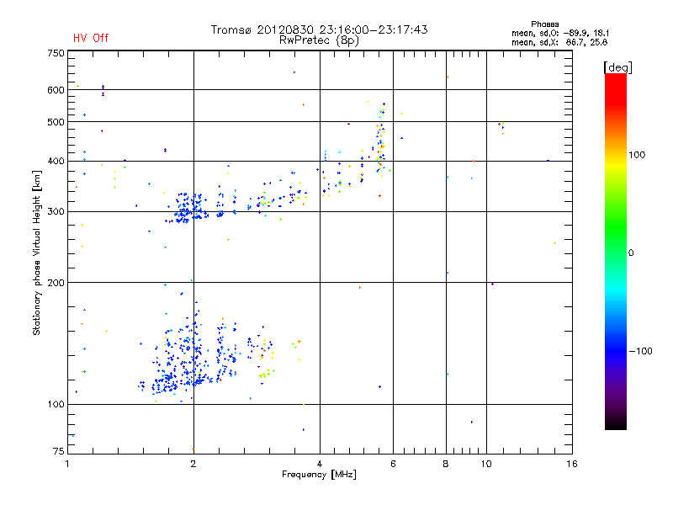
Task: Click the black bottom of the color bar
Action: [616, 423]
